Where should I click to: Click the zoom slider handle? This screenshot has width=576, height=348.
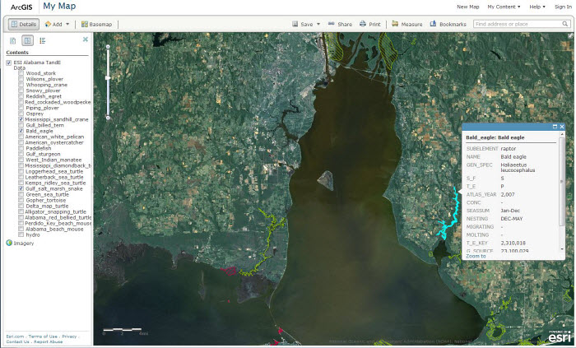coord(108,78)
